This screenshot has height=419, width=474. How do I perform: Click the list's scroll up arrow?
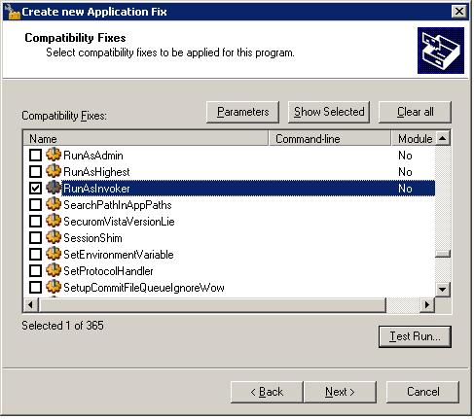(x=442, y=138)
